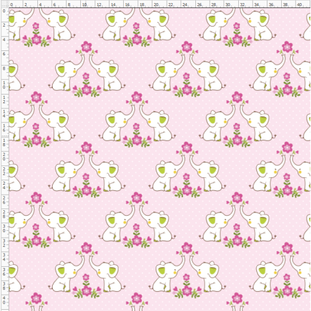This screenshot has height=311, width=311.
Task: Click the 20 mark on horizontal ruler
Action: click(x=156, y=4)
